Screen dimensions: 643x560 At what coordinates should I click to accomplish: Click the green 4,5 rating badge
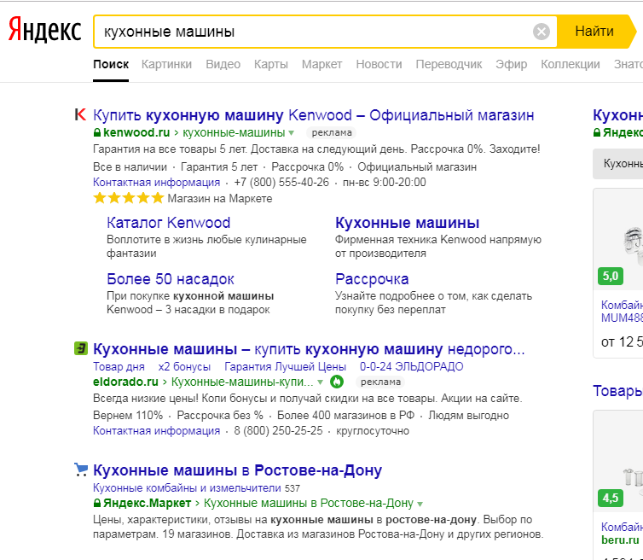click(x=611, y=498)
